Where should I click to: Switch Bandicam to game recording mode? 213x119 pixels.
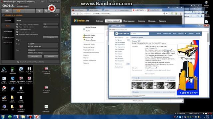click(7, 11)
